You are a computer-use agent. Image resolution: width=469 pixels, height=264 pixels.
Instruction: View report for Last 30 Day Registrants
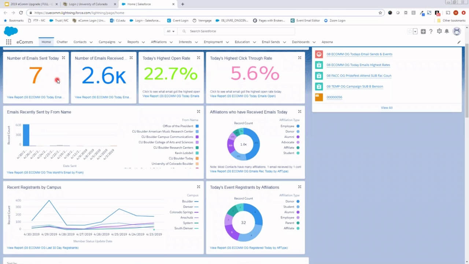[43, 248]
